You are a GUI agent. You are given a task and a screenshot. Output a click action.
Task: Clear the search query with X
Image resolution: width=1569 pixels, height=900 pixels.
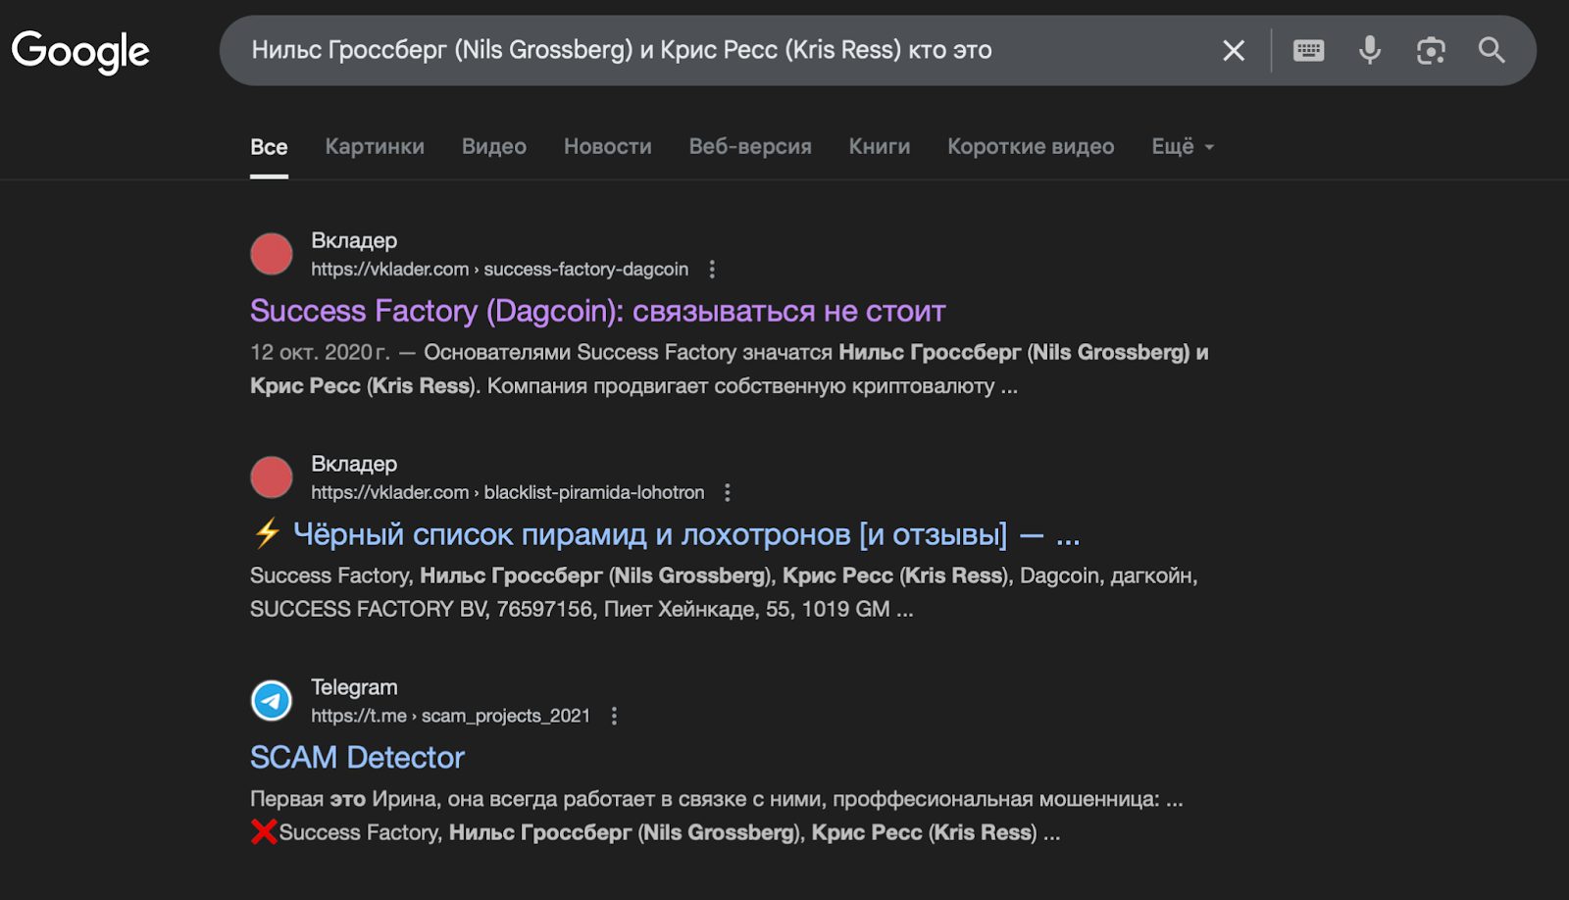(x=1234, y=50)
